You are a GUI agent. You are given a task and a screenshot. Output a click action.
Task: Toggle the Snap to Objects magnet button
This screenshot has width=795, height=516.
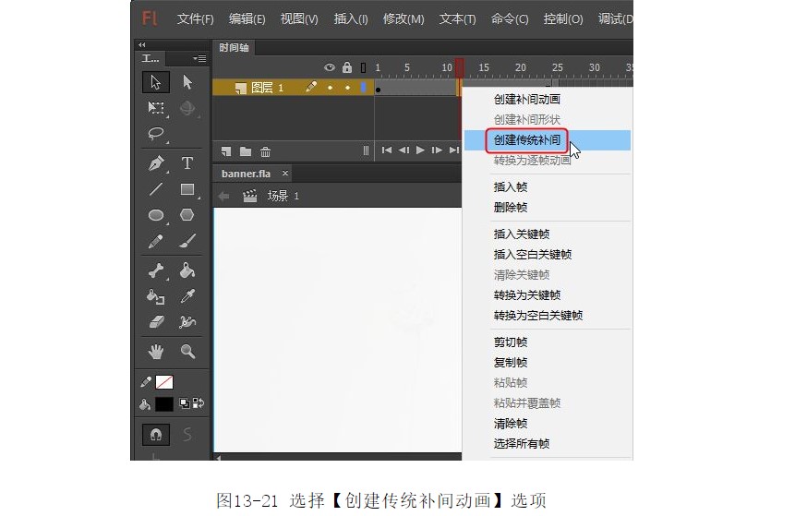pos(155,434)
